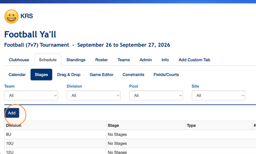The image size is (256, 154).
Task: Switch to the Info tab
Action: pos(165,60)
